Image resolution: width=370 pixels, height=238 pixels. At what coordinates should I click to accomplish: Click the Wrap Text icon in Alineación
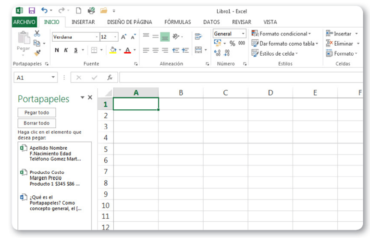point(198,36)
